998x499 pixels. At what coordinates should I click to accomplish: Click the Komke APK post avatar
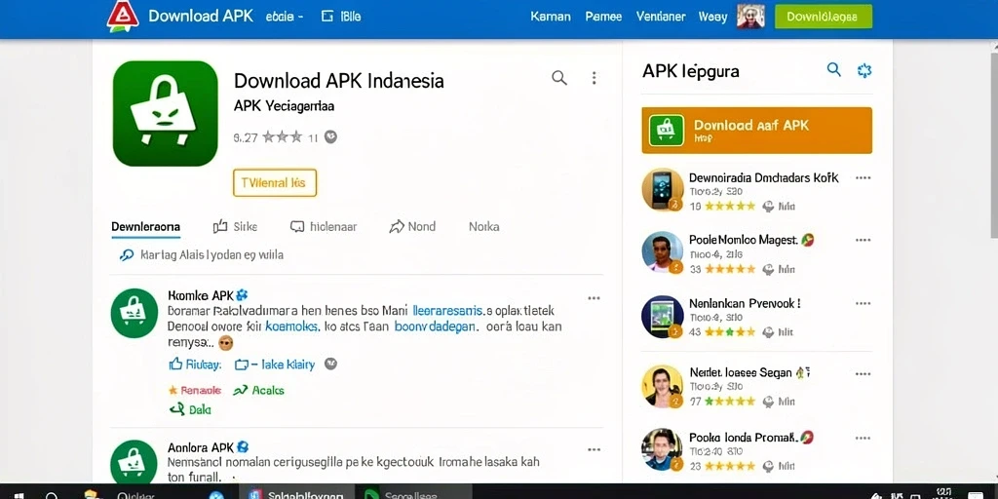coord(134,313)
